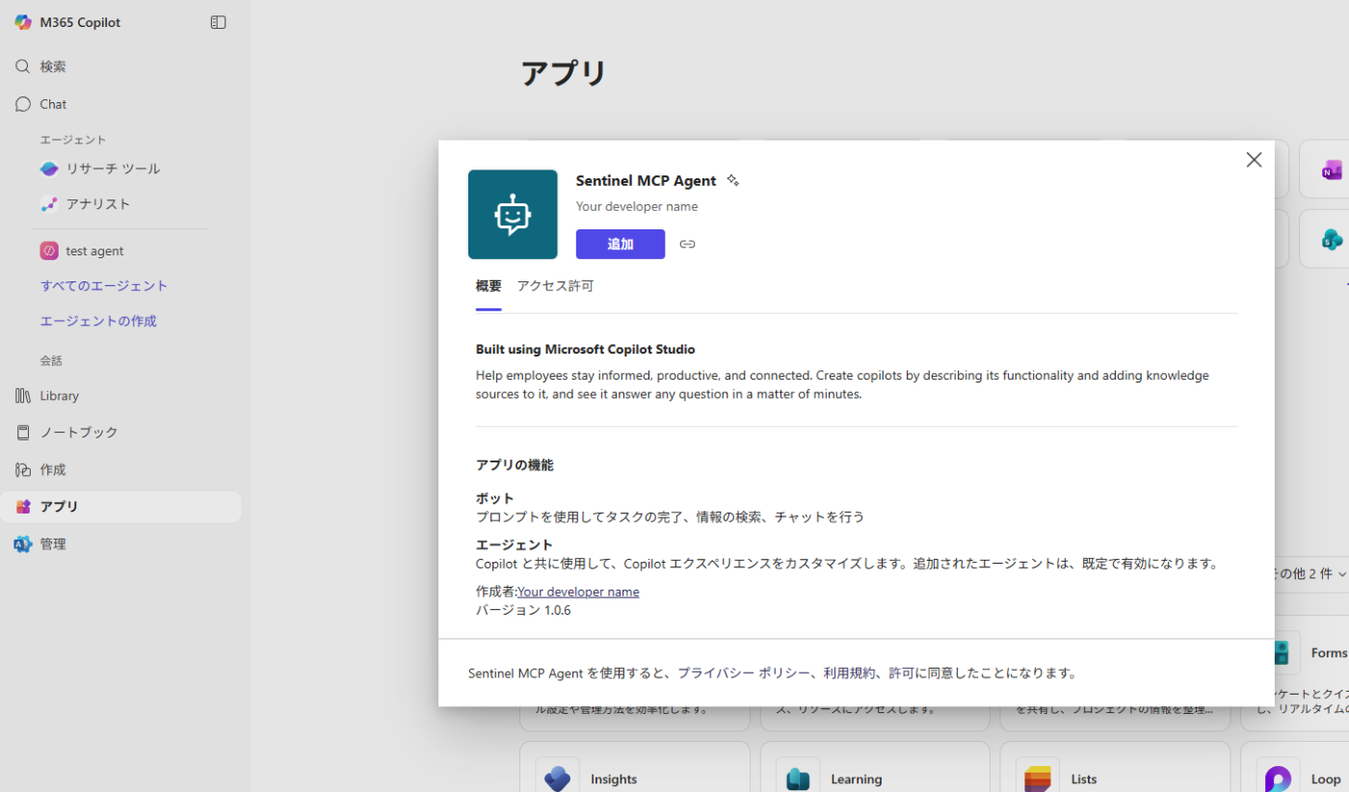Click the リサーチ ツール agent icon
This screenshot has height=792, width=1349.
(x=49, y=169)
